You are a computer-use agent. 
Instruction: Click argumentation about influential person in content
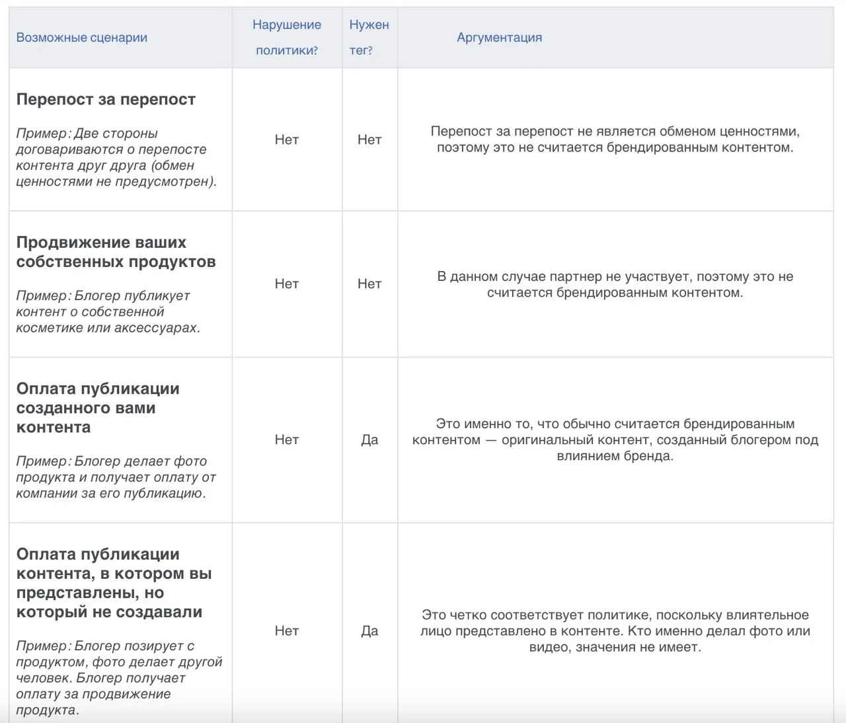pos(615,630)
